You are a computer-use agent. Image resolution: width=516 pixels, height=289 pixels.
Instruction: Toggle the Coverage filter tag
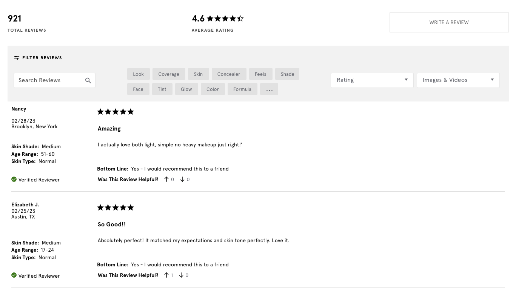(x=169, y=74)
